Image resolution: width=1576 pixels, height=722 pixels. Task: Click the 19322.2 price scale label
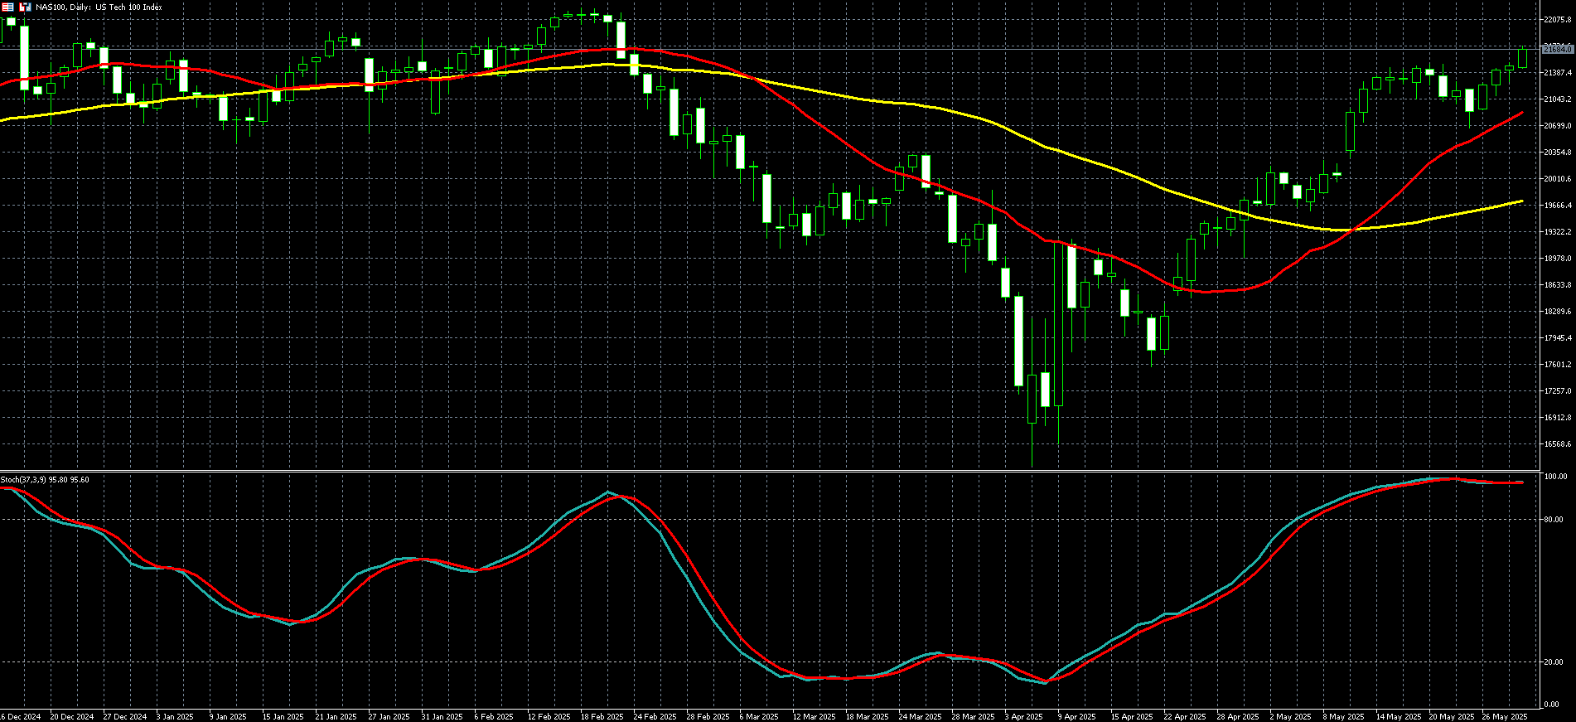tap(1557, 232)
